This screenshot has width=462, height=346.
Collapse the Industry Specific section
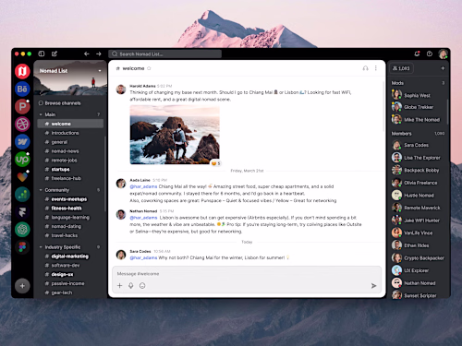pyautogui.click(x=41, y=247)
